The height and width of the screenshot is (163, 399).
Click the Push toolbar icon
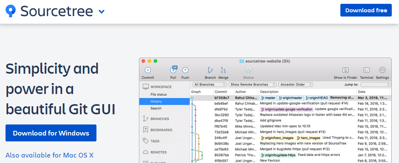(x=185, y=70)
